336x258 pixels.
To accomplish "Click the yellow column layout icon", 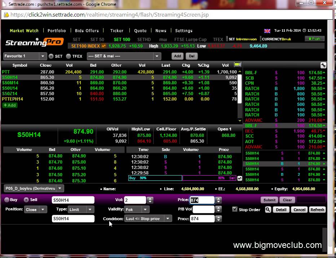I will [x=238, y=64].
